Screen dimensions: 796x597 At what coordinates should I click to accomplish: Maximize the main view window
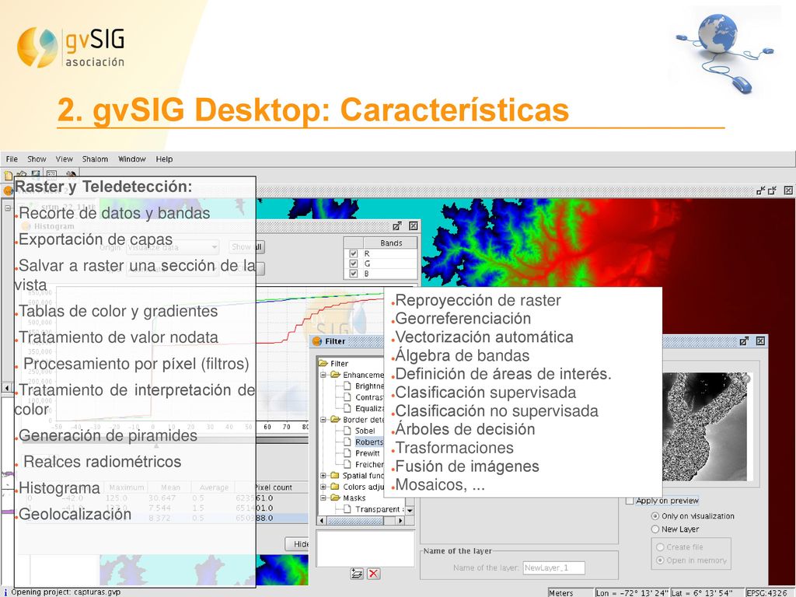point(772,190)
